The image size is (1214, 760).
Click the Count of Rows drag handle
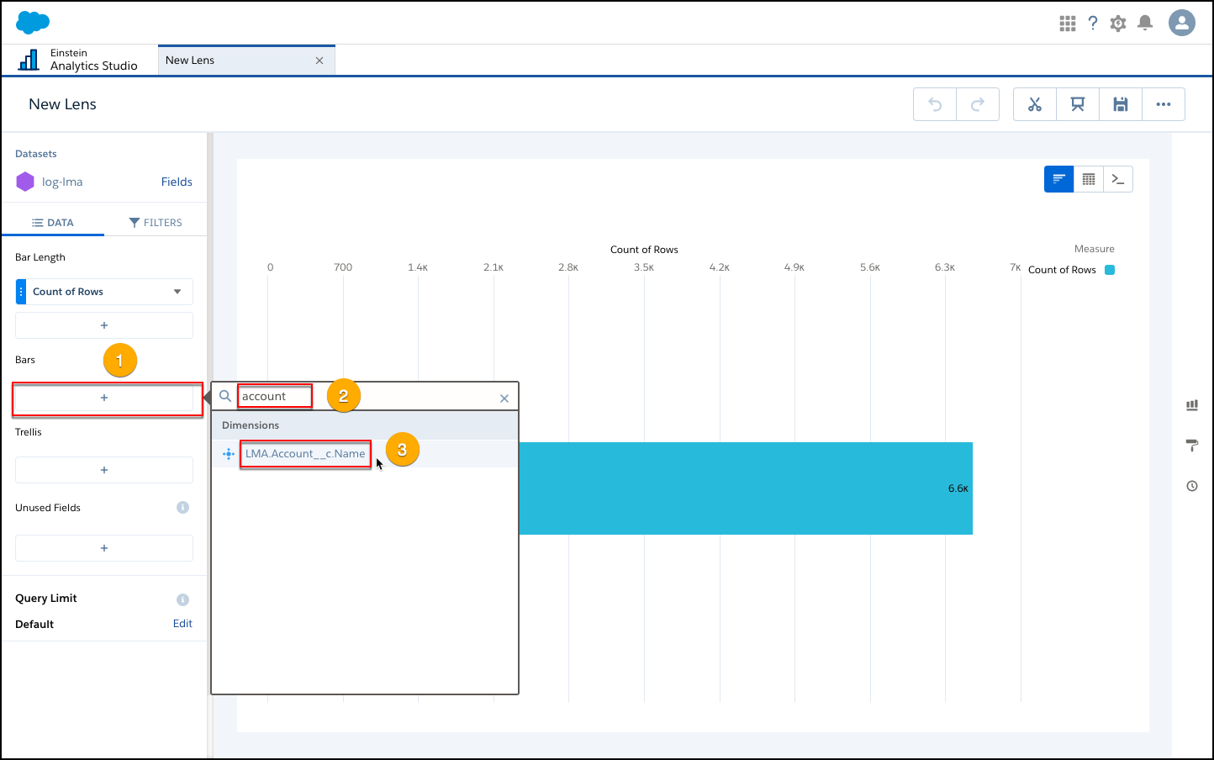click(21, 292)
